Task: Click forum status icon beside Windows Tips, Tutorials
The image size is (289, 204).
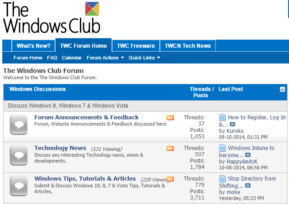Action: [x=19, y=186]
